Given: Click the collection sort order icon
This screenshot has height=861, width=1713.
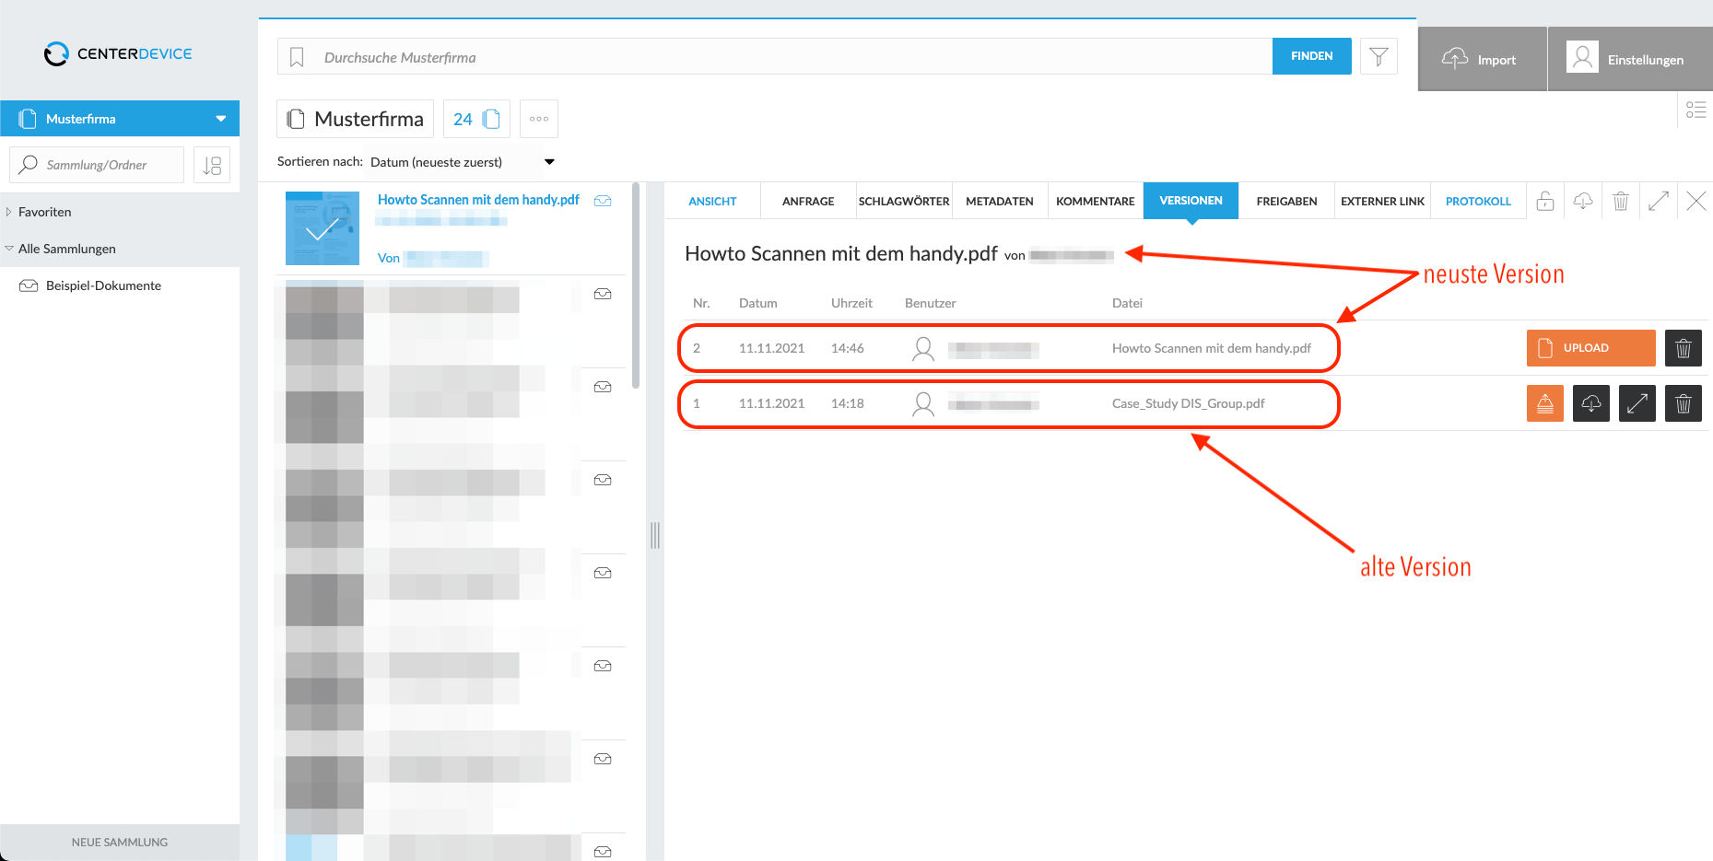Looking at the screenshot, I should pos(212,165).
